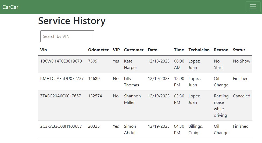The image size is (262, 143).
Task: Open the hamburger navigation menu
Action: pos(253,7)
